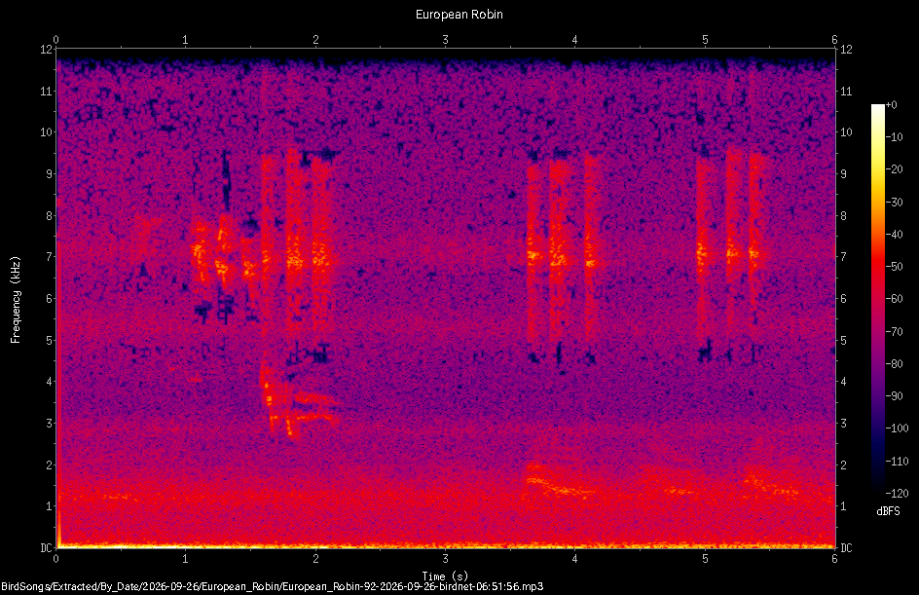Click the 'DC' label on right frequency axis
919x595 pixels.
[x=846, y=548]
